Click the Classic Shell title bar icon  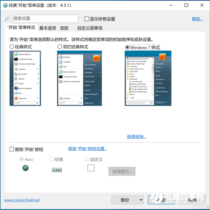pos(5,5)
